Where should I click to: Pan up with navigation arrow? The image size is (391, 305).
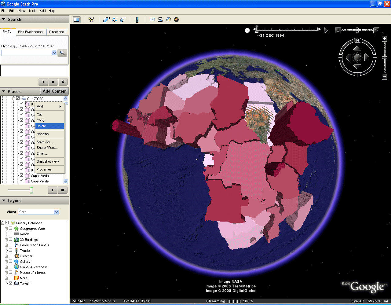pyautogui.click(x=357, y=48)
